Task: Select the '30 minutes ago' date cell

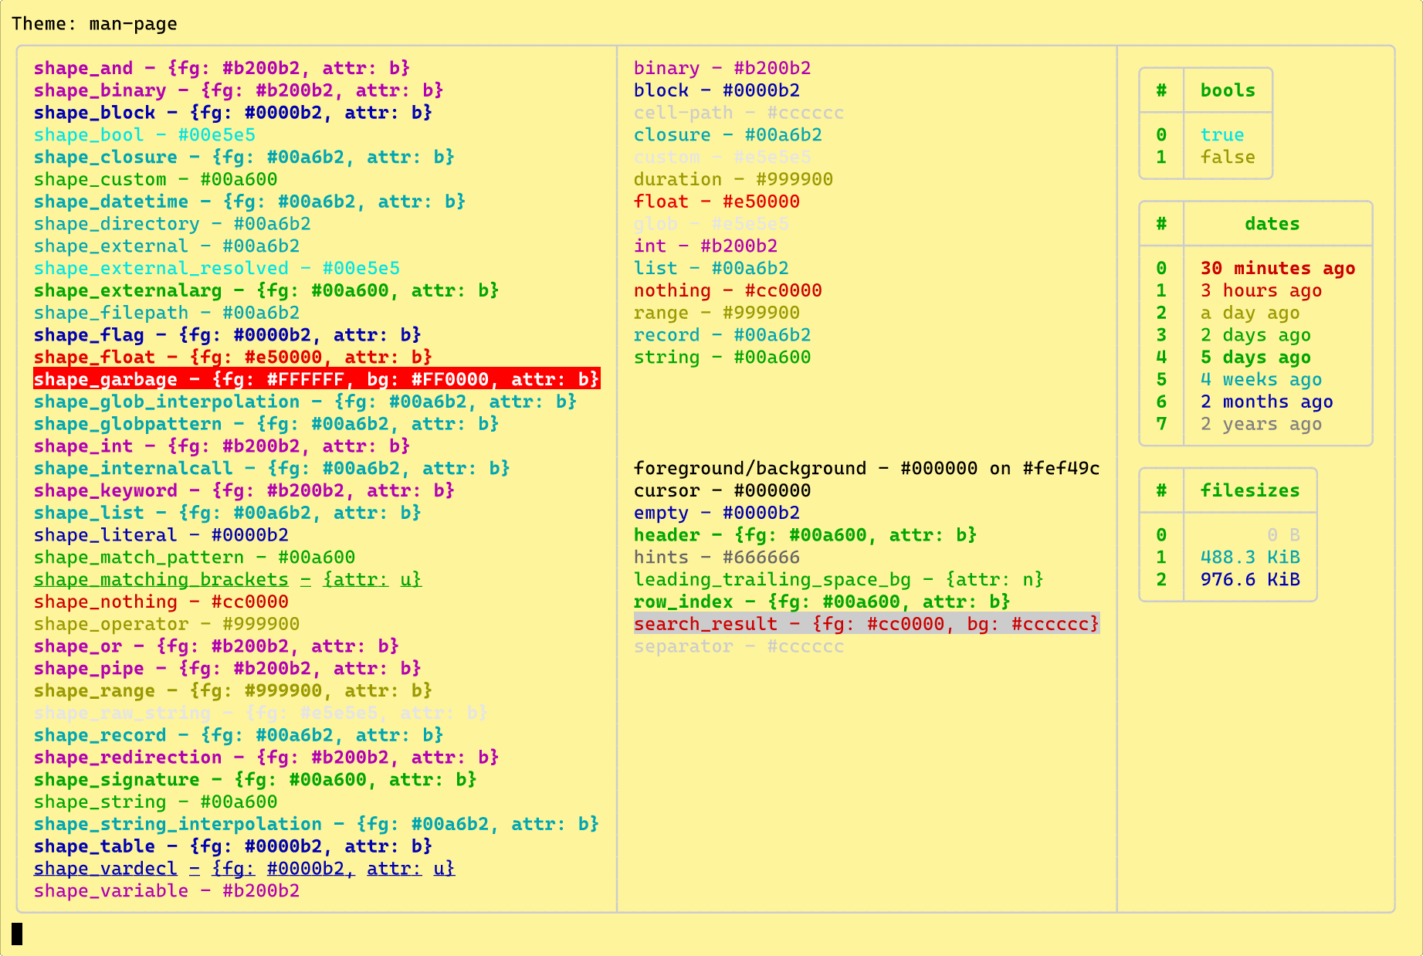Action: [1278, 269]
